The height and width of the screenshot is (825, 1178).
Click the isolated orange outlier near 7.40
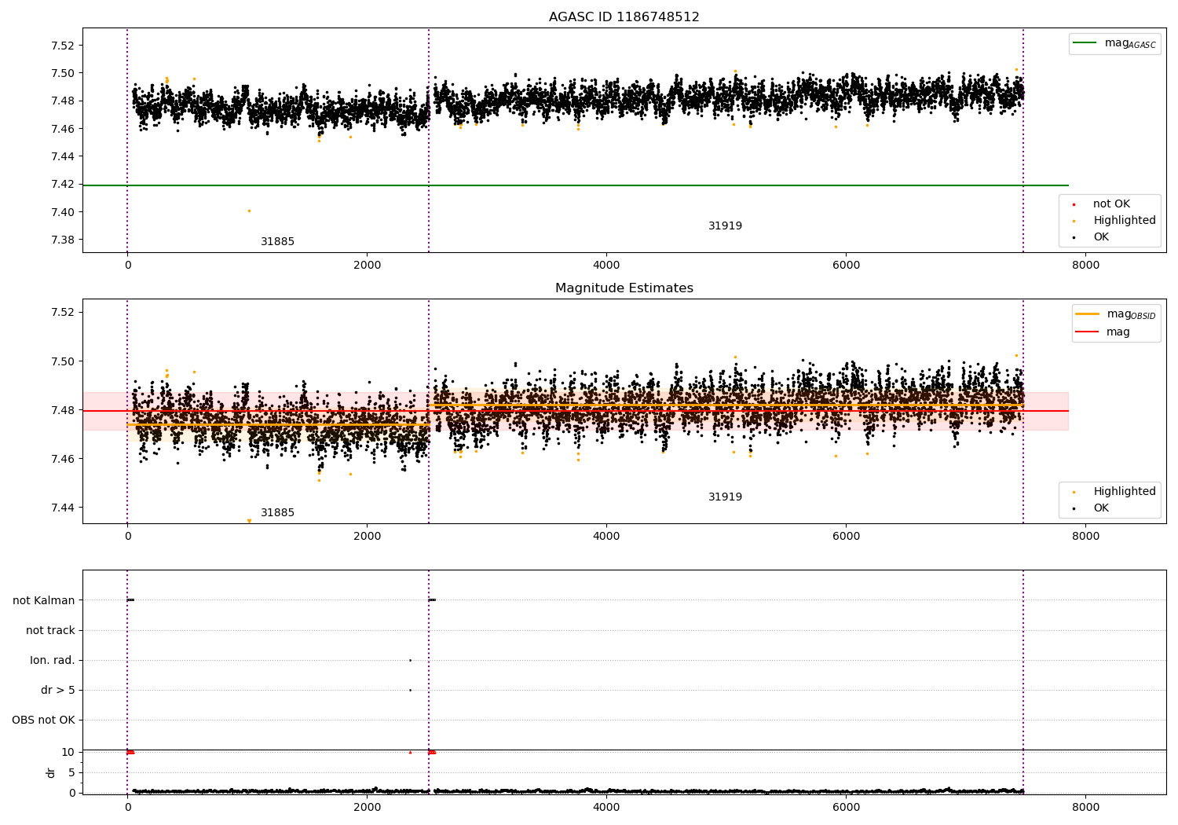(249, 211)
